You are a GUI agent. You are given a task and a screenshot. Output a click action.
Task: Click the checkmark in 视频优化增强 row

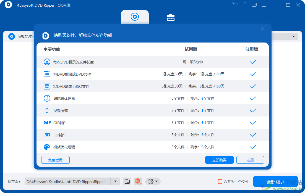pyautogui.click(x=253, y=147)
